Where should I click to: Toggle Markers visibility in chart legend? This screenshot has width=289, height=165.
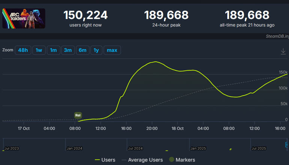click(x=182, y=160)
